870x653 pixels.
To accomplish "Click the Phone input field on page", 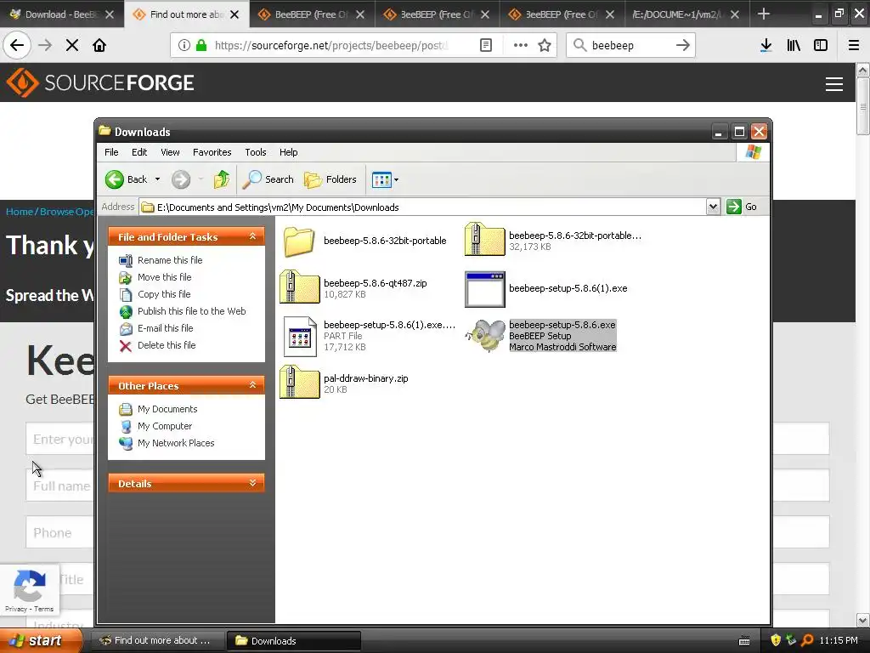I will pos(59,532).
